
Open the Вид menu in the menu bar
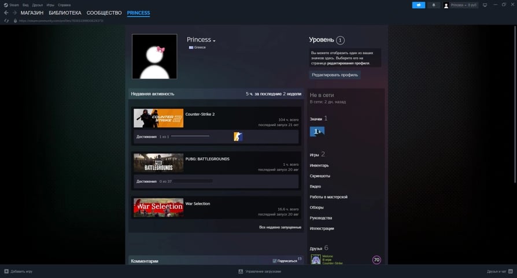coord(25,5)
